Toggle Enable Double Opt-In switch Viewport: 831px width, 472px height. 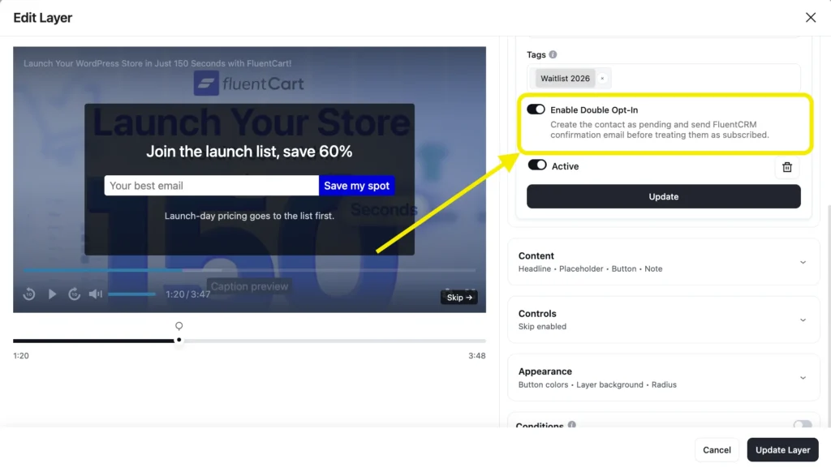pos(536,109)
